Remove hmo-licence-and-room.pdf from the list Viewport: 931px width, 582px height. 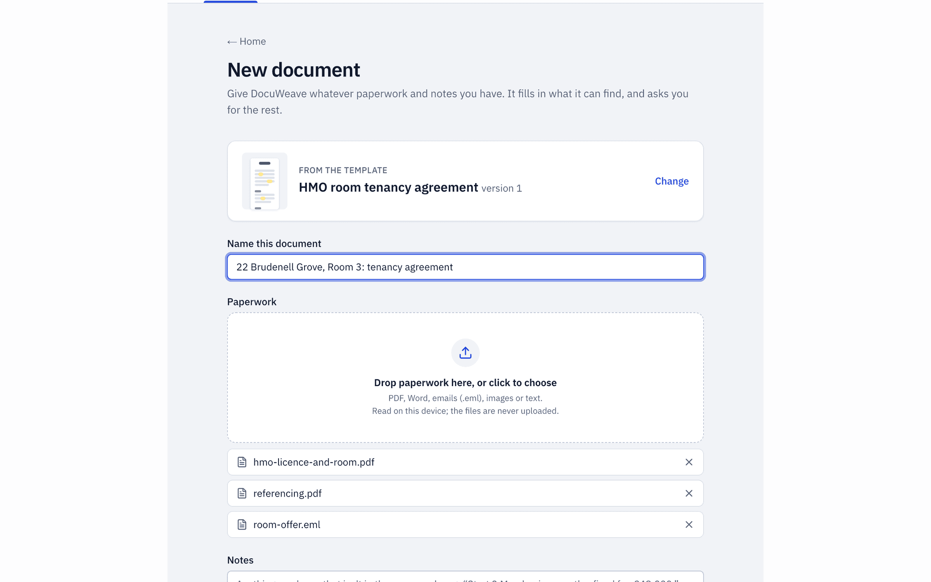tap(689, 462)
